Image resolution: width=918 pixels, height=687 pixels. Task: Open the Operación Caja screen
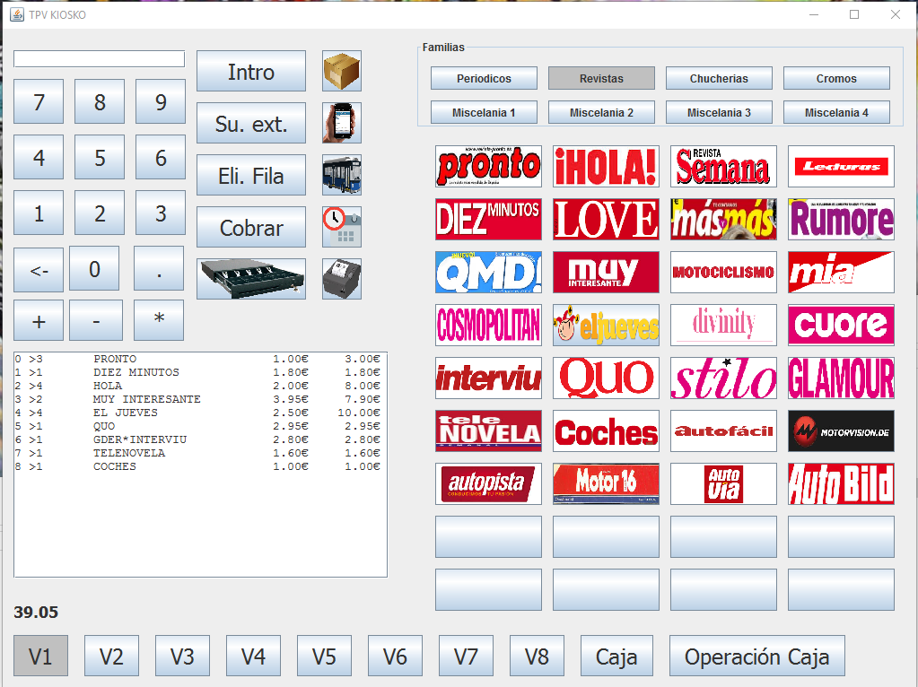tap(756, 657)
